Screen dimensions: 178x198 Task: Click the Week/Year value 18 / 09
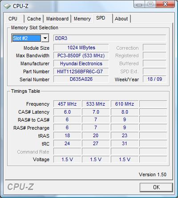[x=154, y=79]
